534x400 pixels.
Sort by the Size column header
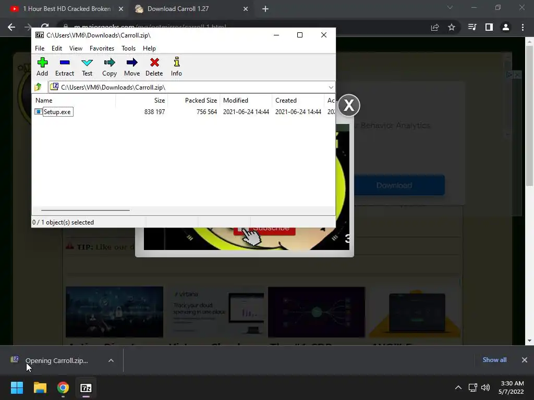click(x=142, y=101)
